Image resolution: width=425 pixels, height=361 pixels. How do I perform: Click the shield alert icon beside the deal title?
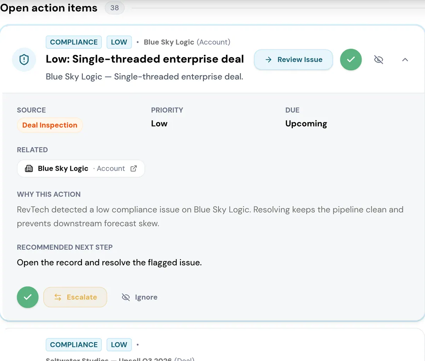point(24,59)
